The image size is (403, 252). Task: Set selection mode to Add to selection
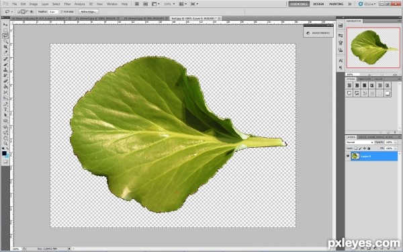click(x=23, y=12)
